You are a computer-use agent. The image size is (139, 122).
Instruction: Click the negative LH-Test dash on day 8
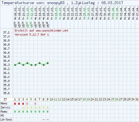point(44,120)
